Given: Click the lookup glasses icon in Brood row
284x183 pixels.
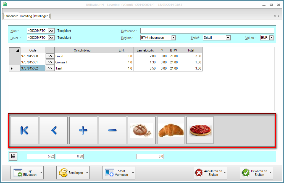Looking at the screenshot, I should (50, 56).
